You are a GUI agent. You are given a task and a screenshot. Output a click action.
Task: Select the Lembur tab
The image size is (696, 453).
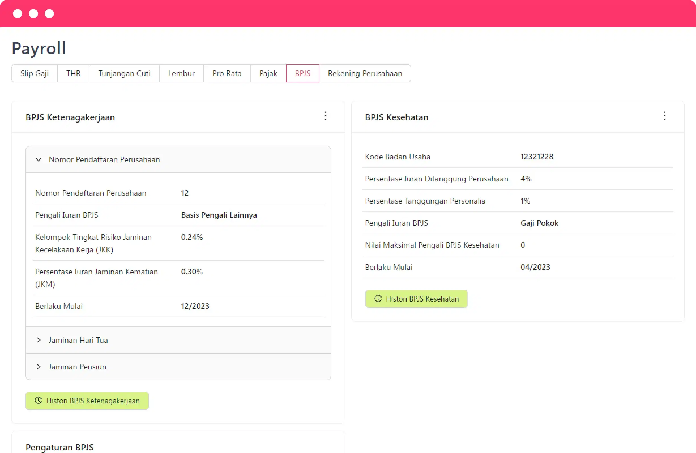pos(181,73)
